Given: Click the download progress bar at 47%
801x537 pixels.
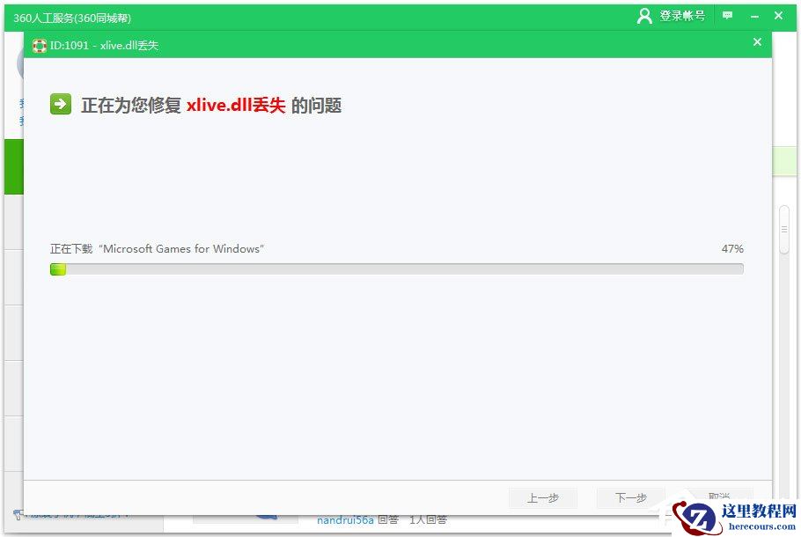Looking at the screenshot, I should click(x=396, y=269).
